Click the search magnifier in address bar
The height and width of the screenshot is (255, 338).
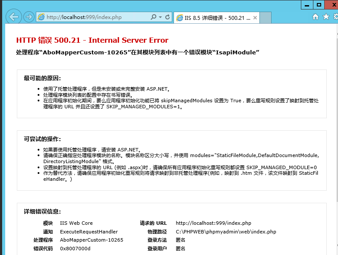tap(153, 17)
